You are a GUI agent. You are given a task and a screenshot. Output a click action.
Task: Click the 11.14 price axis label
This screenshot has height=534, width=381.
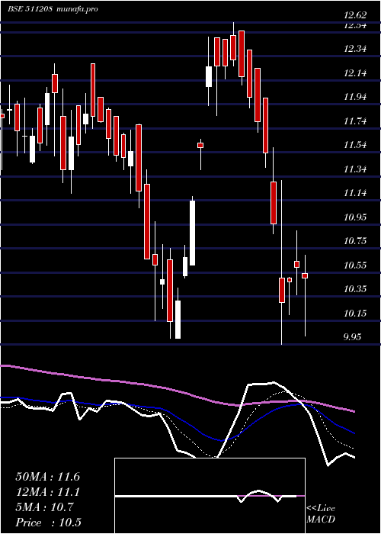[355, 193]
